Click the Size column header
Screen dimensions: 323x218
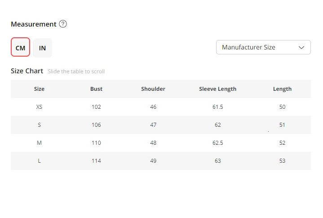pyautogui.click(x=39, y=89)
